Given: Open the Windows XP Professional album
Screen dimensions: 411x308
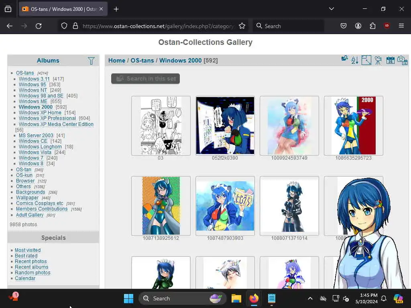Looking at the screenshot, I should [x=47, y=118].
